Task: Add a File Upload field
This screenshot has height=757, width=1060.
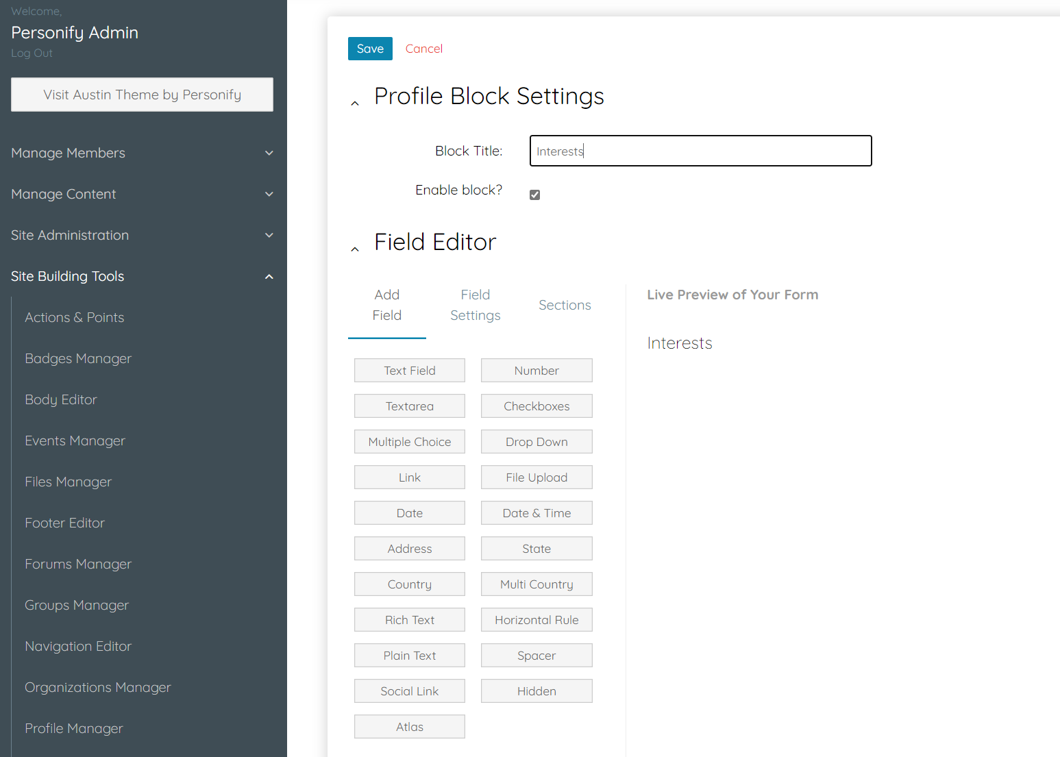Action: tap(537, 477)
